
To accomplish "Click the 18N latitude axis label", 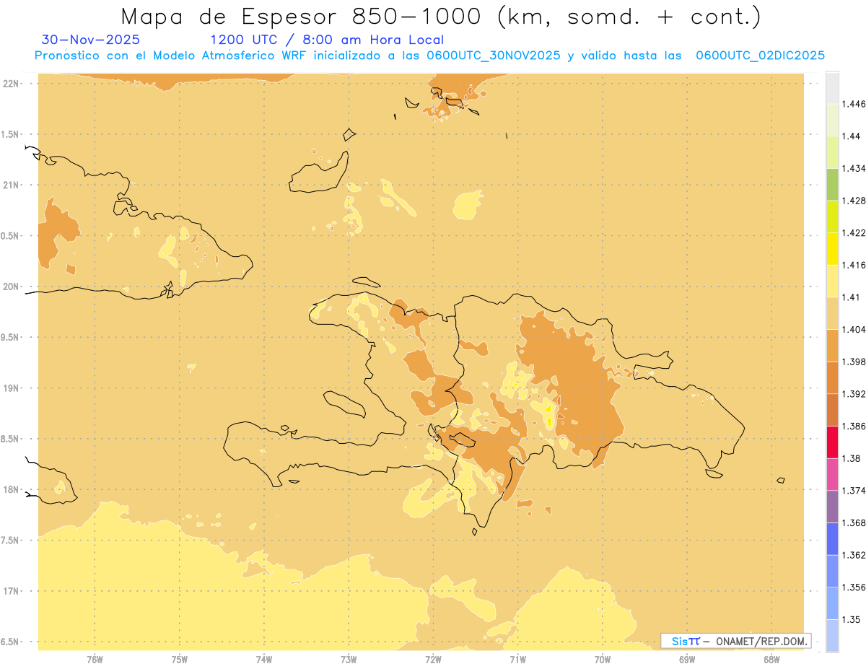I will point(11,489).
